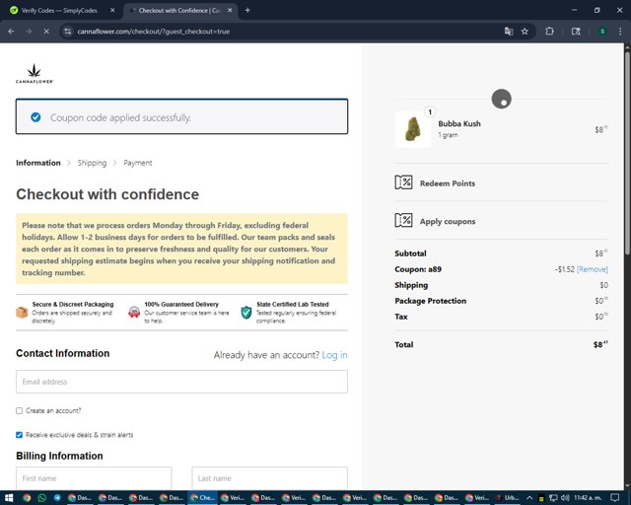Image resolution: width=631 pixels, height=505 pixels.
Task: Open the Bubba Kush product thumbnail
Action: (412, 129)
